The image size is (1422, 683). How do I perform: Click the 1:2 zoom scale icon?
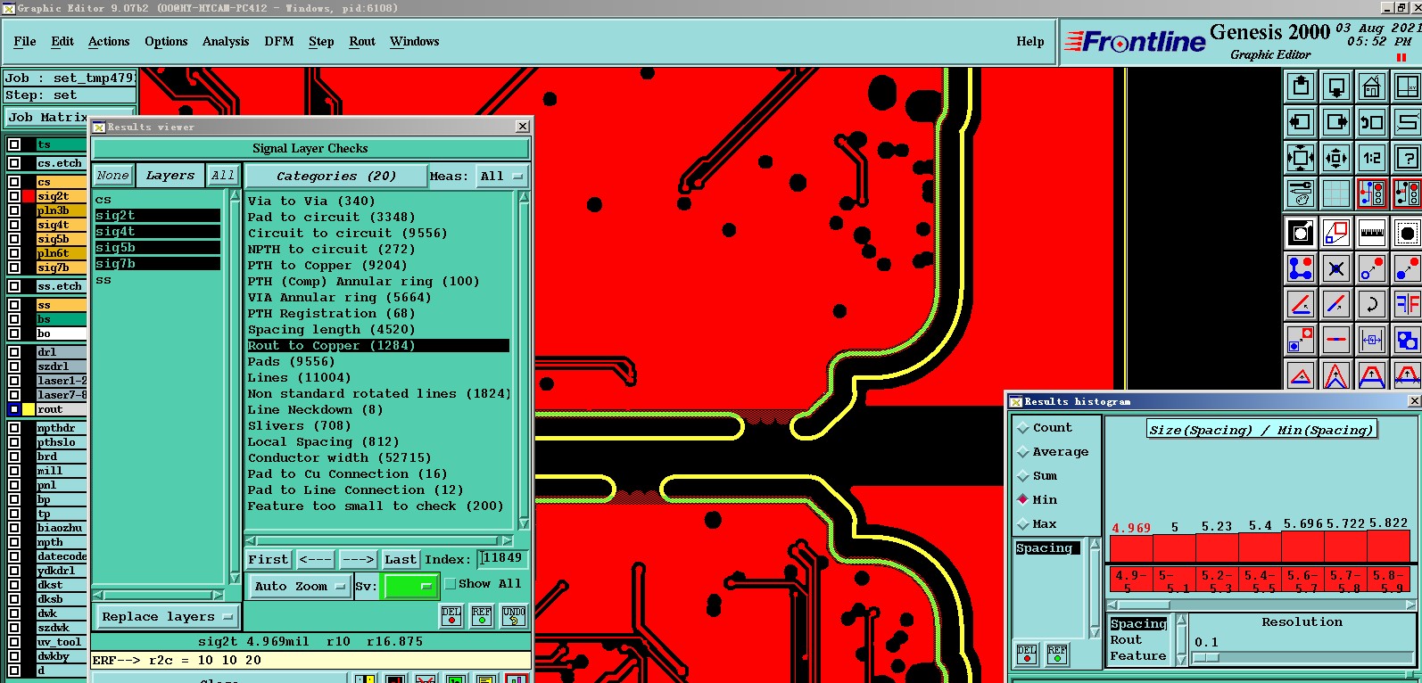click(1371, 158)
